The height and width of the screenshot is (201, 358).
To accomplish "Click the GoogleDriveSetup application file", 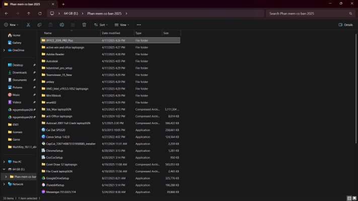I will click(x=57, y=178).
